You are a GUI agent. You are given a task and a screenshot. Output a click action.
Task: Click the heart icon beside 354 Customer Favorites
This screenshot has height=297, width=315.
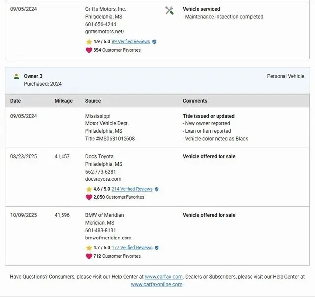pyautogui.click(x=89, y=50)
